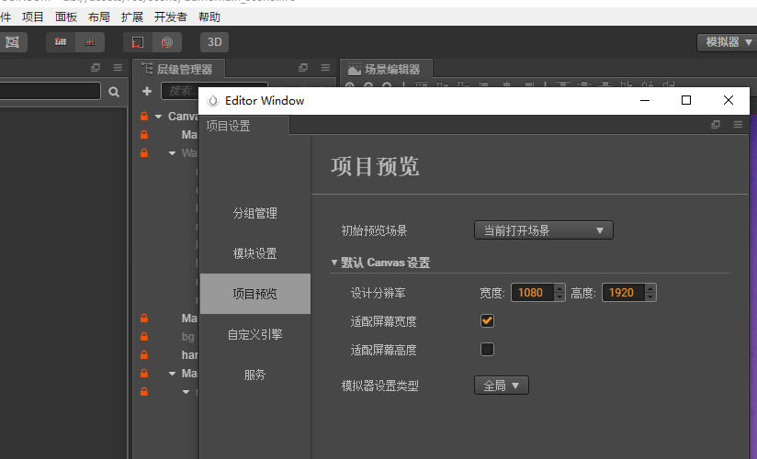This screenshot has height=459, width=757.
Task: Collapse the Wa node in hierarchy
Action: click(172, 153)
